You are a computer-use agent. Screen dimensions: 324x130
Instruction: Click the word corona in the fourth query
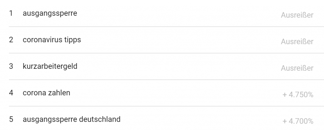pos(34,93)
